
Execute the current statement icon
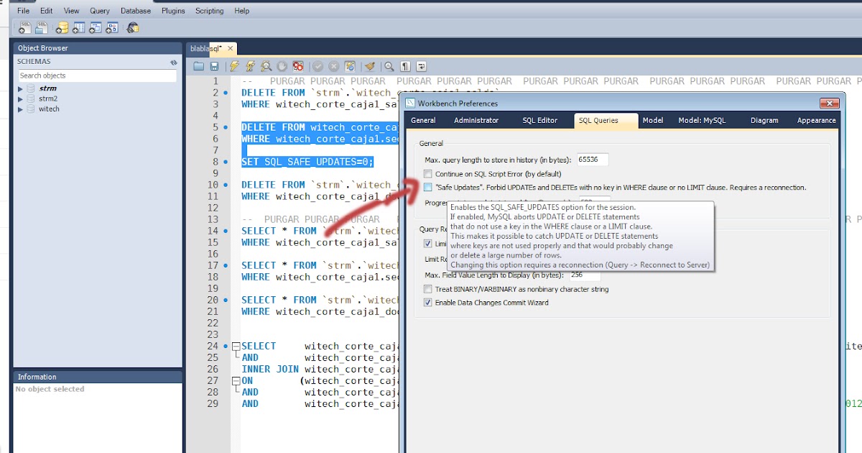point(250,65)
